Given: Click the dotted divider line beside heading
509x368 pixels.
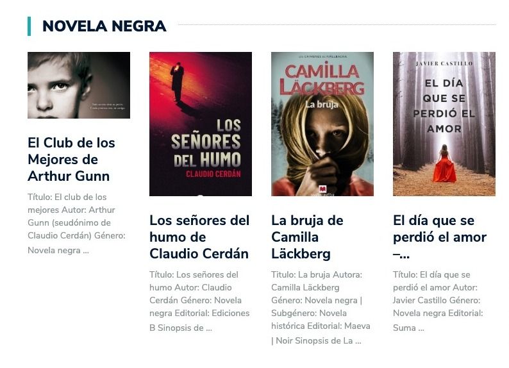Looking at the screenshot, I should (337, 24).
